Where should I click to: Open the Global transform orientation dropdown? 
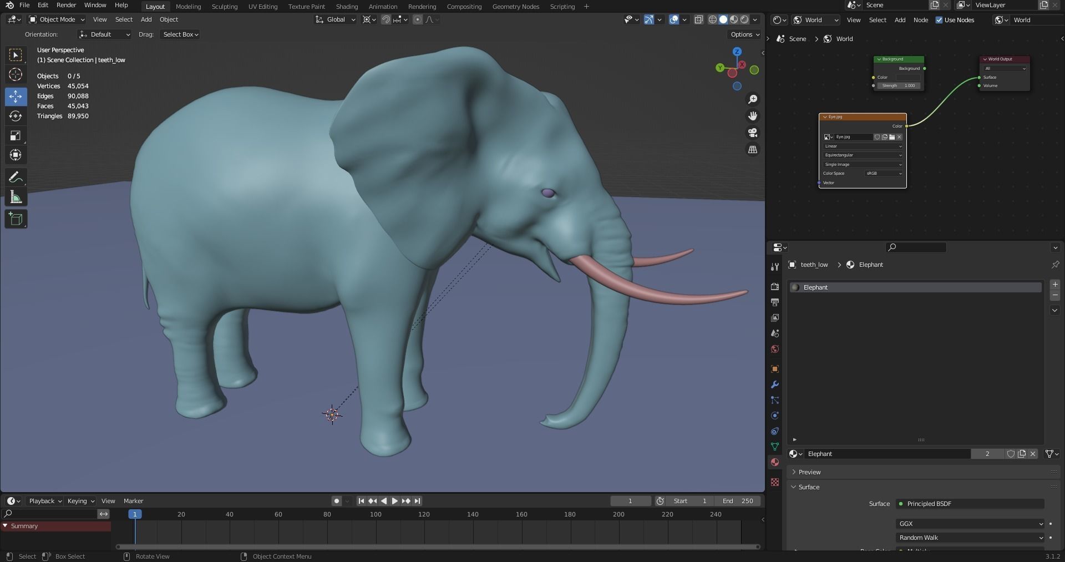[x=336, y=19]
